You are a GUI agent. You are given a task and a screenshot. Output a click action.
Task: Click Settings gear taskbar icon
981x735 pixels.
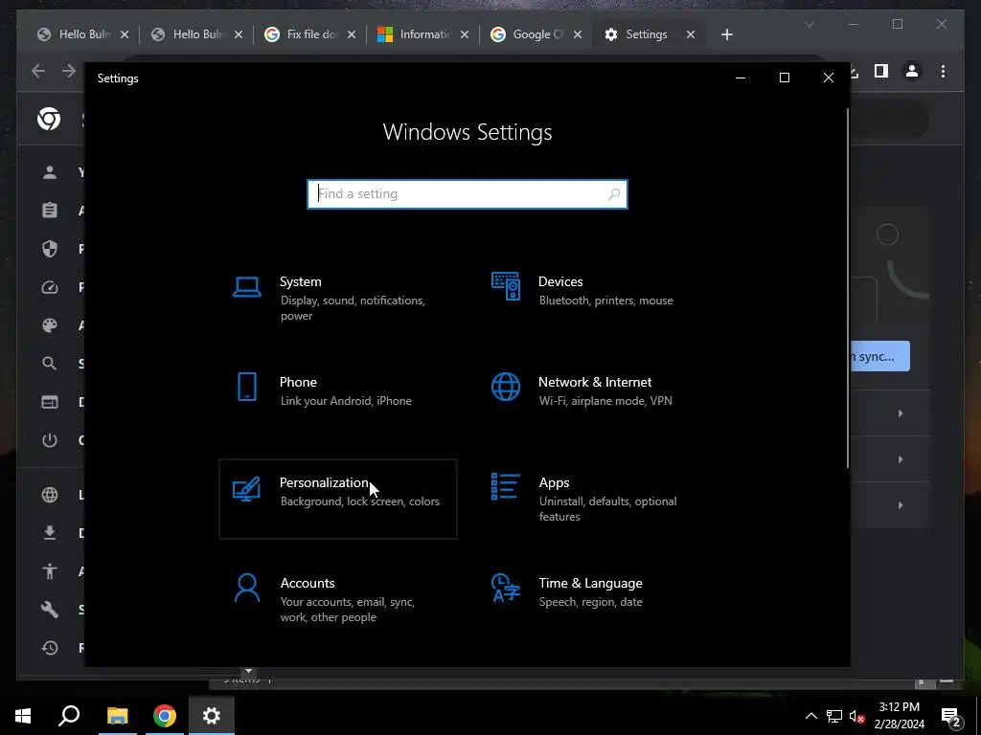point(212,716)
